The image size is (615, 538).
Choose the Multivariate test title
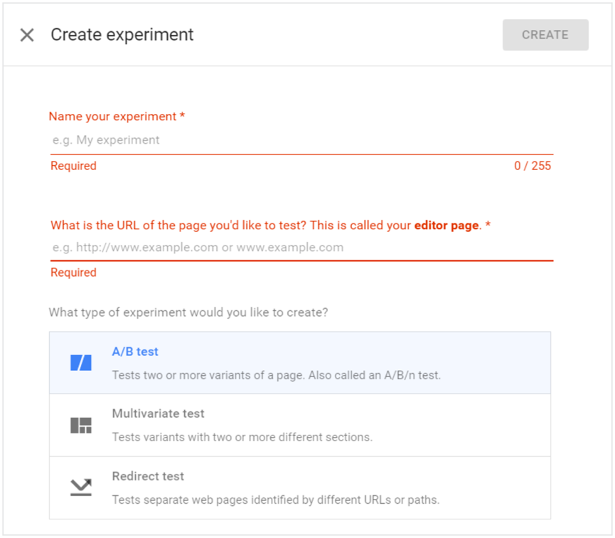click(x=158, y=413)
